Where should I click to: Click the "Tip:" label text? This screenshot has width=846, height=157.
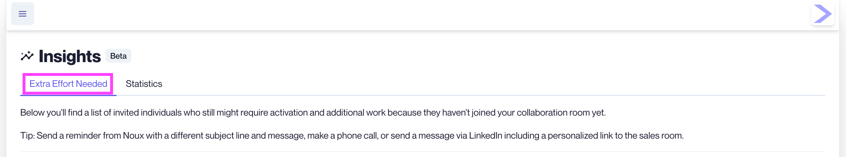[x=27, y=135]
